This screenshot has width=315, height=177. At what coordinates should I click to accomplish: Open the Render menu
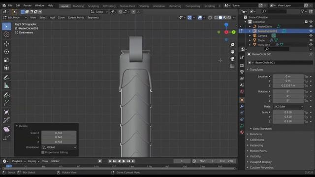point(28,5)
